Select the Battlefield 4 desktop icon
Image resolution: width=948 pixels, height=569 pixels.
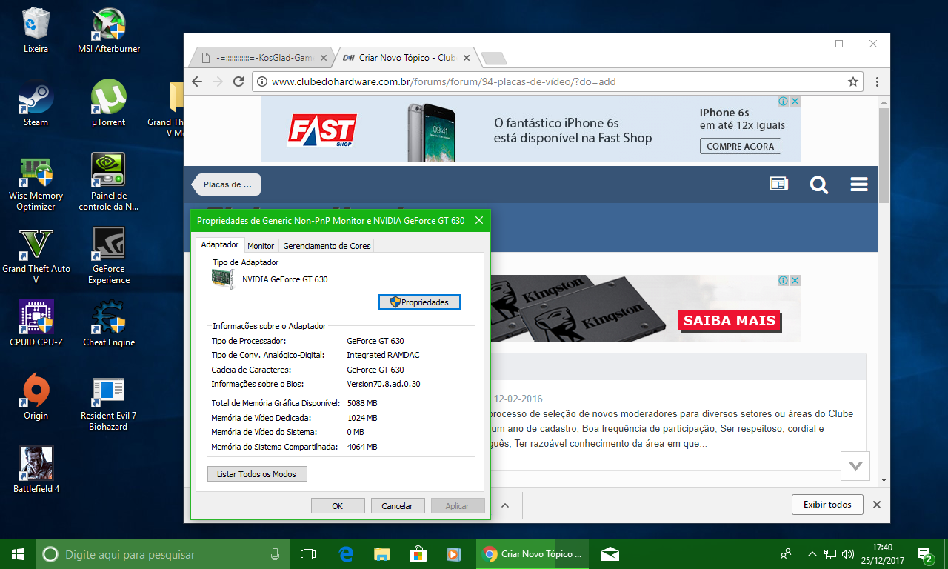(36, 470)
